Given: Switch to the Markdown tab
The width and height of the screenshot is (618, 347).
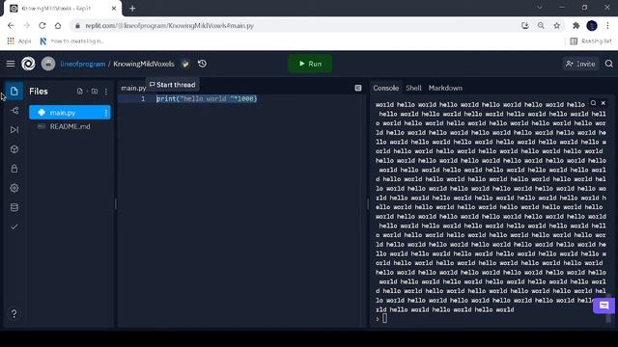Looking at the screenshot, I should (x=445, y=88).
